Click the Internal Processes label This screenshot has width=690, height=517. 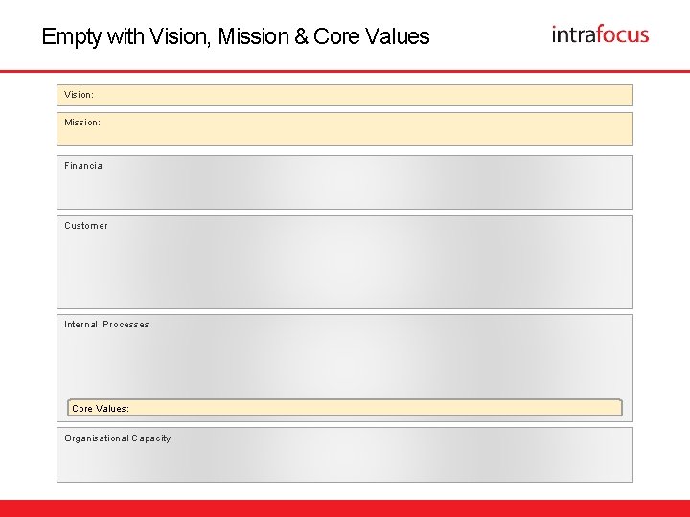[x=106, y=325]
